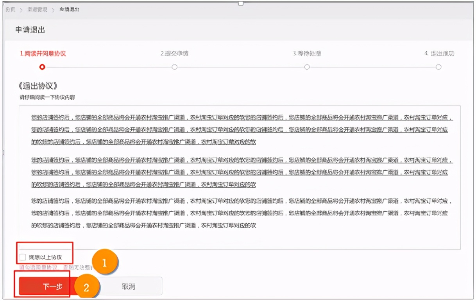
Task: Click the 取消 button
Action: coord(129,286)
